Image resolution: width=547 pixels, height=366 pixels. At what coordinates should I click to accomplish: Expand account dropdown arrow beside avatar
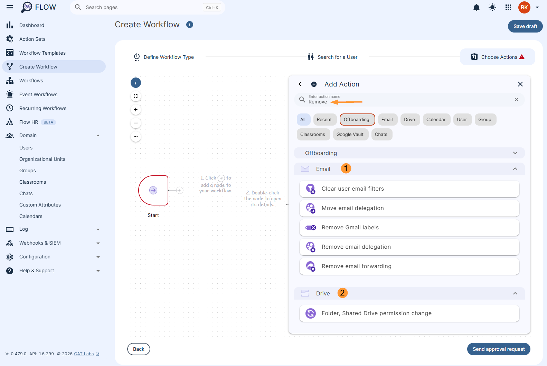coord(537,7)
